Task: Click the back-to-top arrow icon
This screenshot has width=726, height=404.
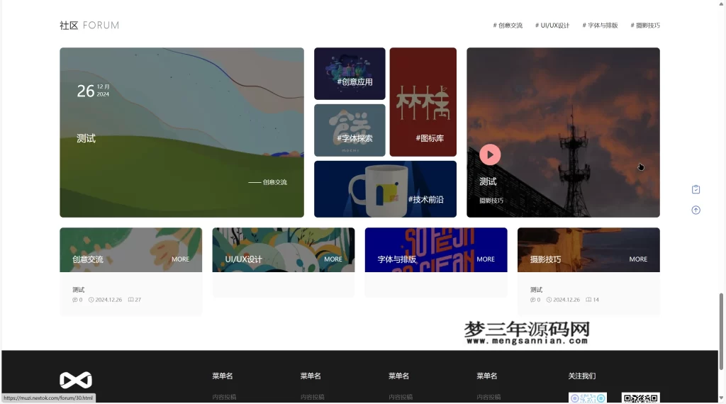Action: coord(696,210)
